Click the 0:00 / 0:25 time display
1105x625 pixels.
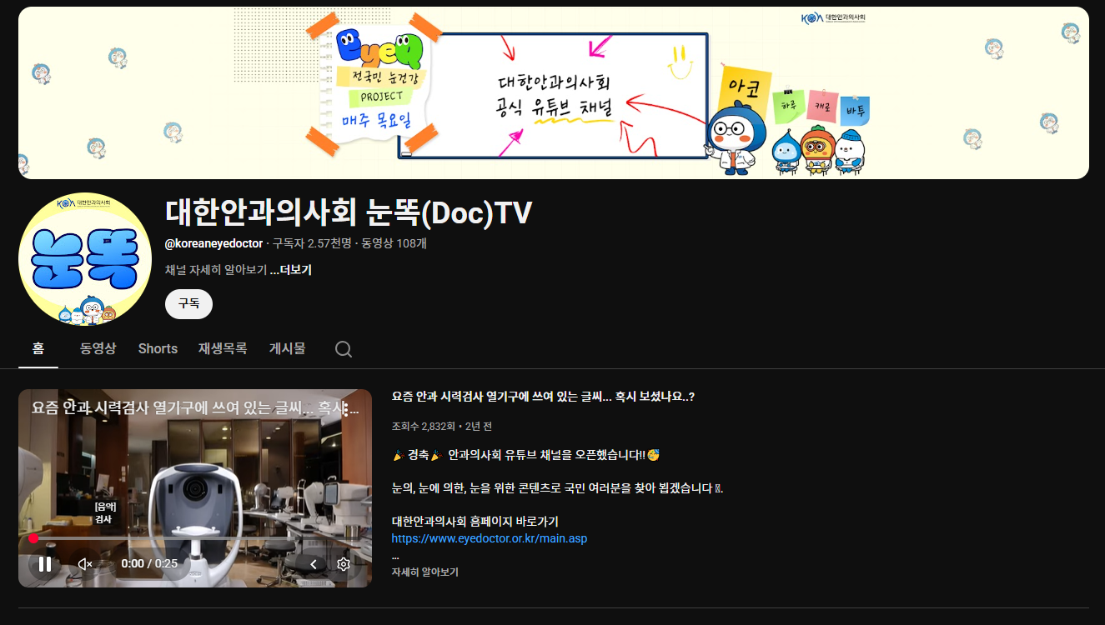click(149, 564)
